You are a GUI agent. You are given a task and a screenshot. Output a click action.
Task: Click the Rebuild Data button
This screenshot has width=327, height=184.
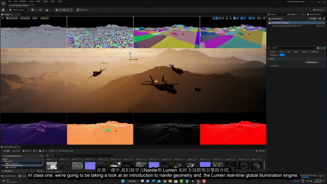312,62
